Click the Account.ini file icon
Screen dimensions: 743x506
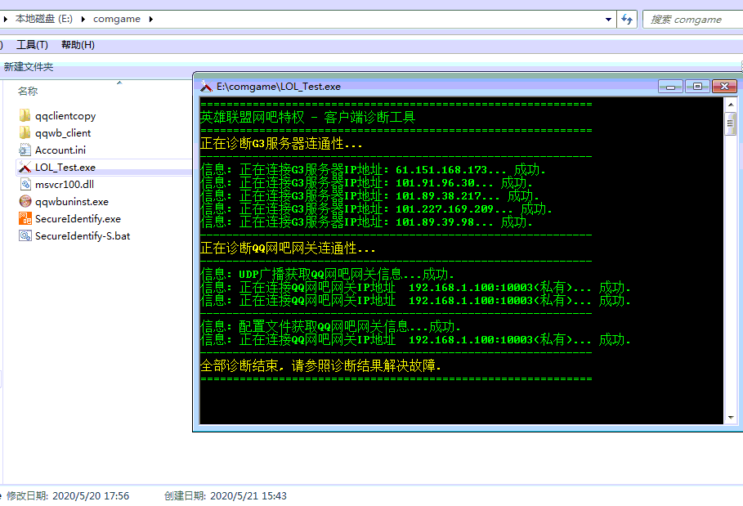(25, 150)
